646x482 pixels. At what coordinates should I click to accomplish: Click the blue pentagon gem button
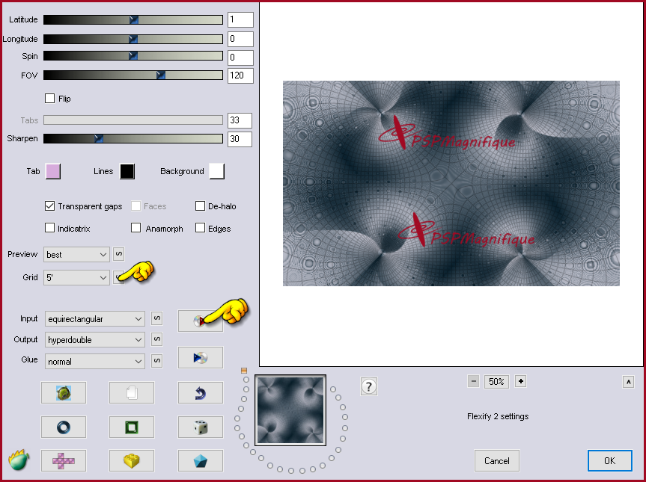[200, 460]
